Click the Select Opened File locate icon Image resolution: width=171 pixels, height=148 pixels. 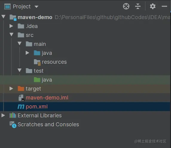click(126, 6)
